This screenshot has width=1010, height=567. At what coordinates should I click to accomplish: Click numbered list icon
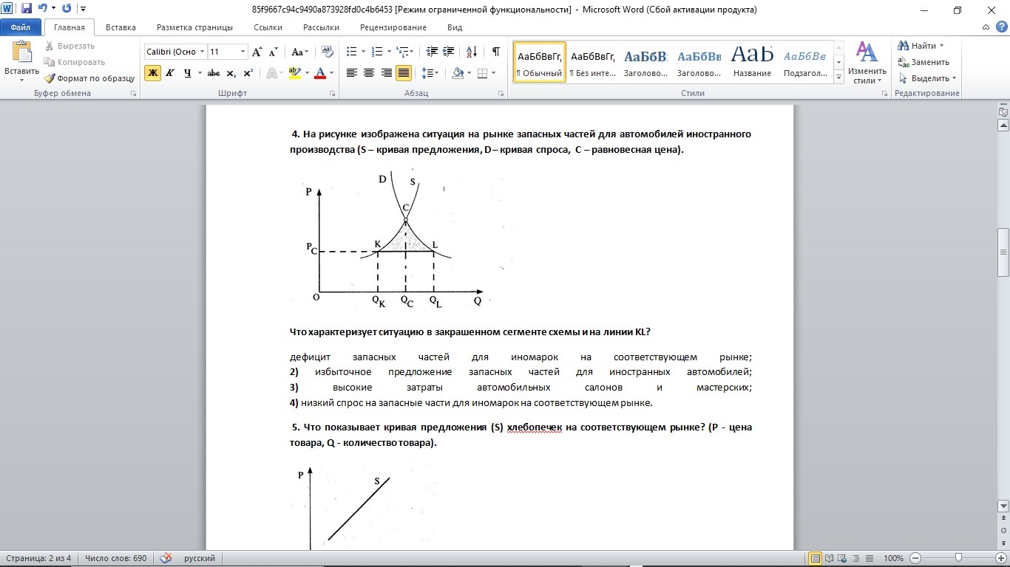377,52
